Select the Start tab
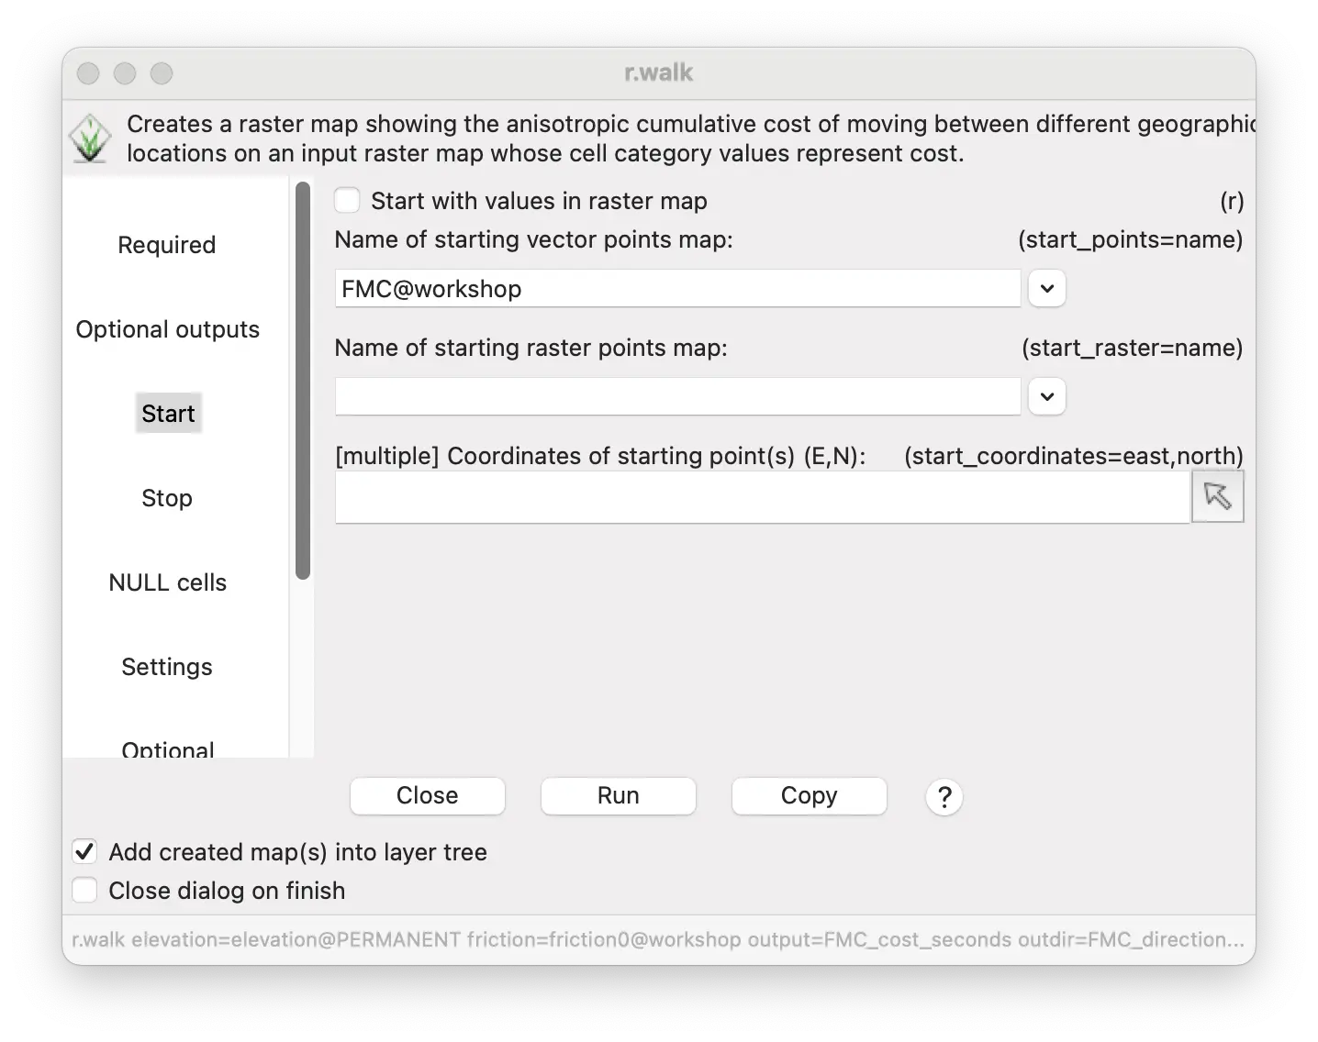1318x1042 pixels. [x=168, y=414]
